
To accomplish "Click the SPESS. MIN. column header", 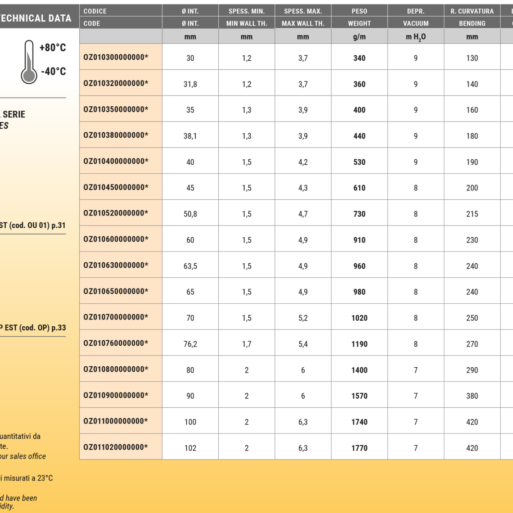I will pyautogui.click(x=246, y=11).
